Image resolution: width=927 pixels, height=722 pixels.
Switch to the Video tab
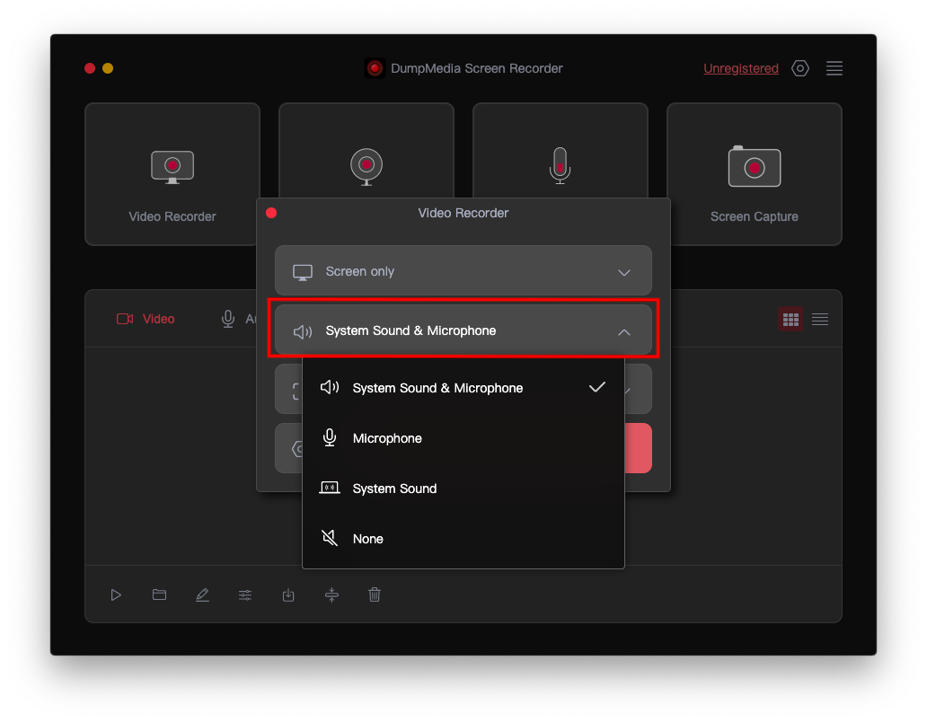coord(146,319)
